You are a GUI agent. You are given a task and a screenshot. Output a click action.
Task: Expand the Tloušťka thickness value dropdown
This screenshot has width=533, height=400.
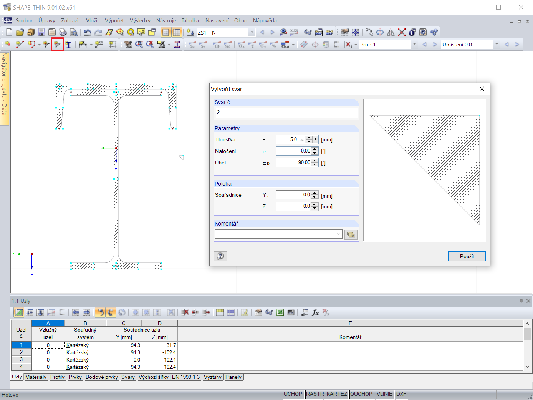click(302, 139)
